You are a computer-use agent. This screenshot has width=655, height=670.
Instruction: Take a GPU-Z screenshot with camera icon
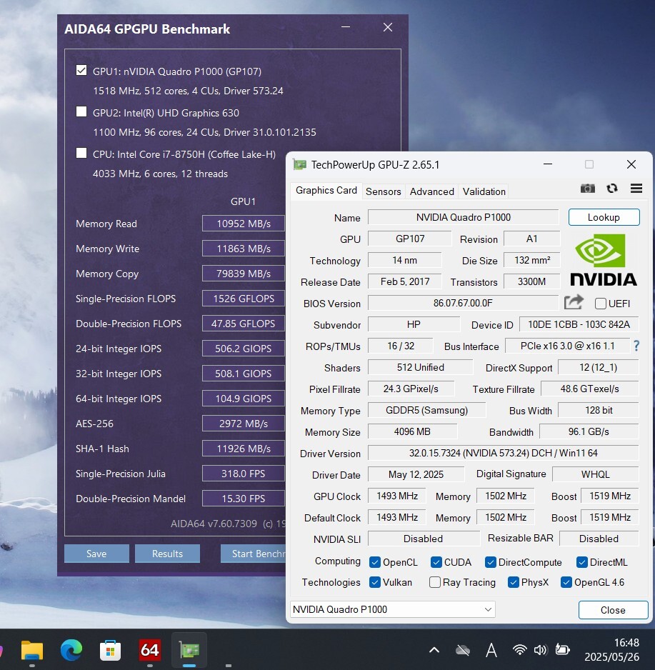(x=587, y=189)
